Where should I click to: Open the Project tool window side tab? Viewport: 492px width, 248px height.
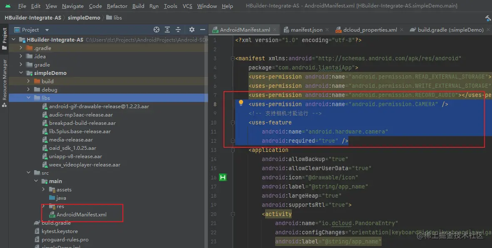(5, 39)
